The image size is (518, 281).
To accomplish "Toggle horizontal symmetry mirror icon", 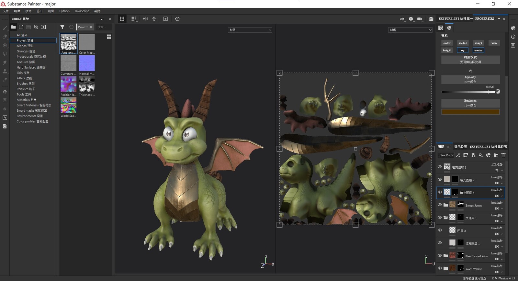I will [x=145, y=19].
